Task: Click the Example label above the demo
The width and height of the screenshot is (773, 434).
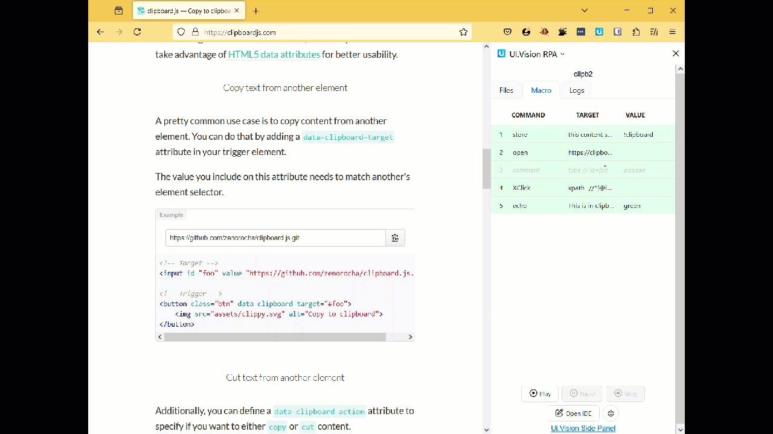Action: pos(172,215)
